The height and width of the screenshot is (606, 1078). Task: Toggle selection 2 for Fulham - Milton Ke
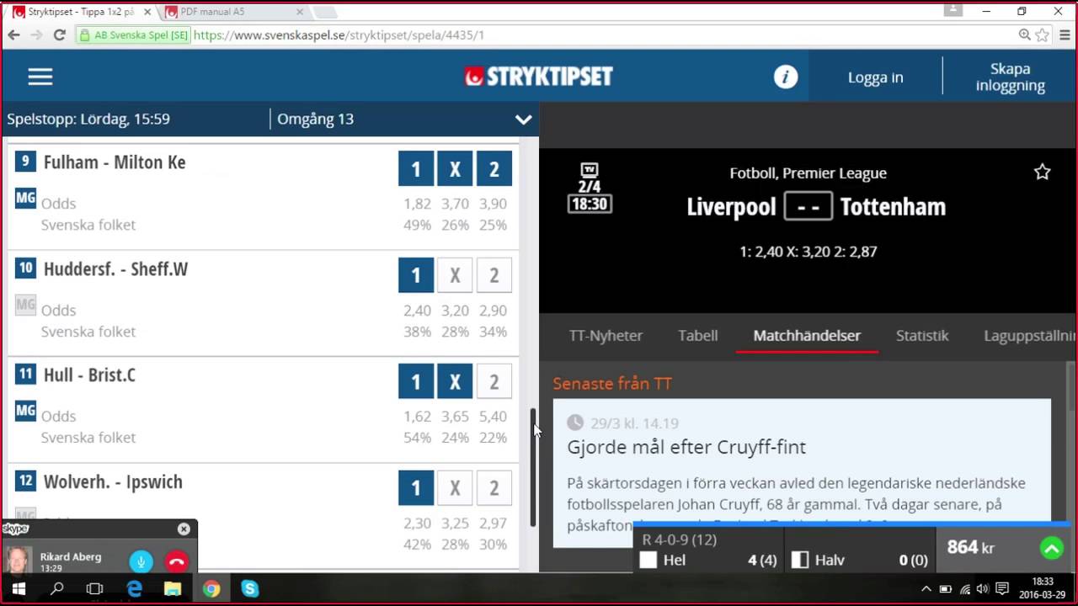pos(494,169)
